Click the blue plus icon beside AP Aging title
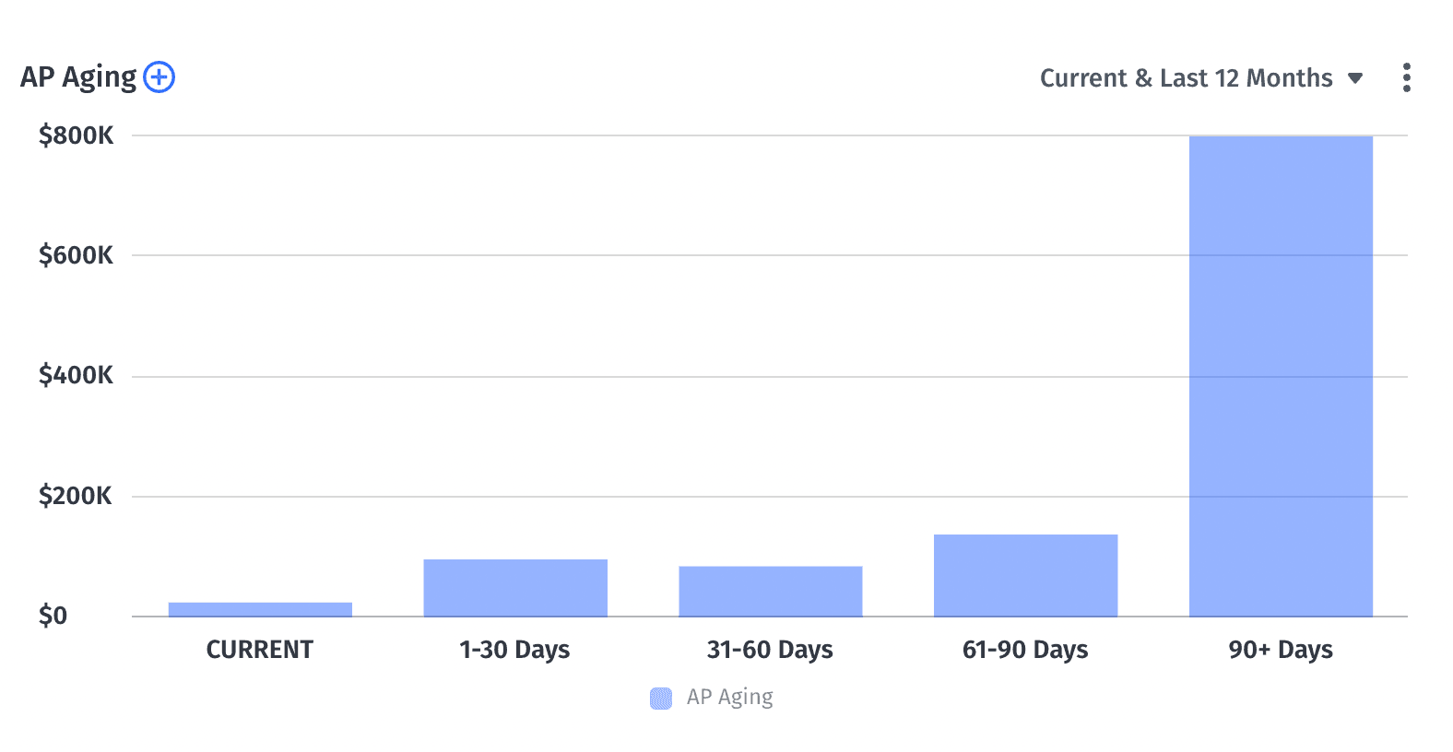Image resolution: width=1453 pixels, height=752 pixels. [159, 77]
